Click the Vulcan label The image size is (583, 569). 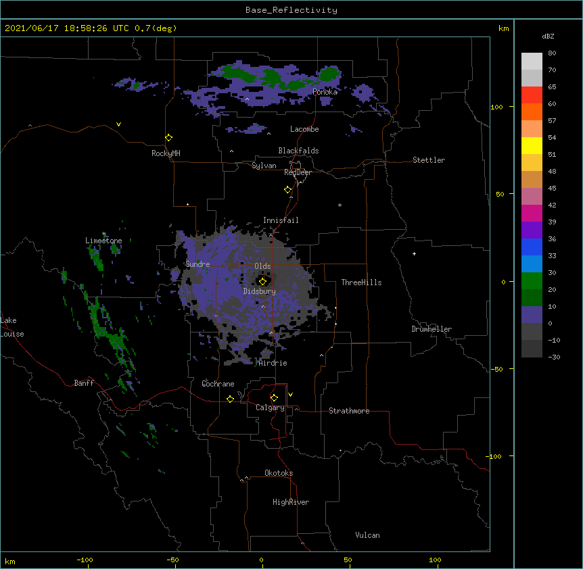367,535
